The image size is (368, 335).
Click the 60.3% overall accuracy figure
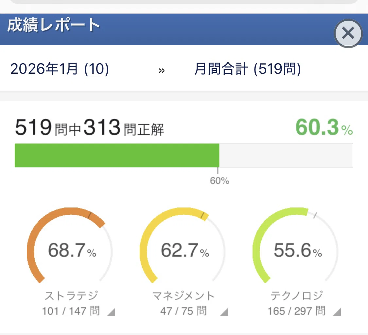[x=324, y=127]
